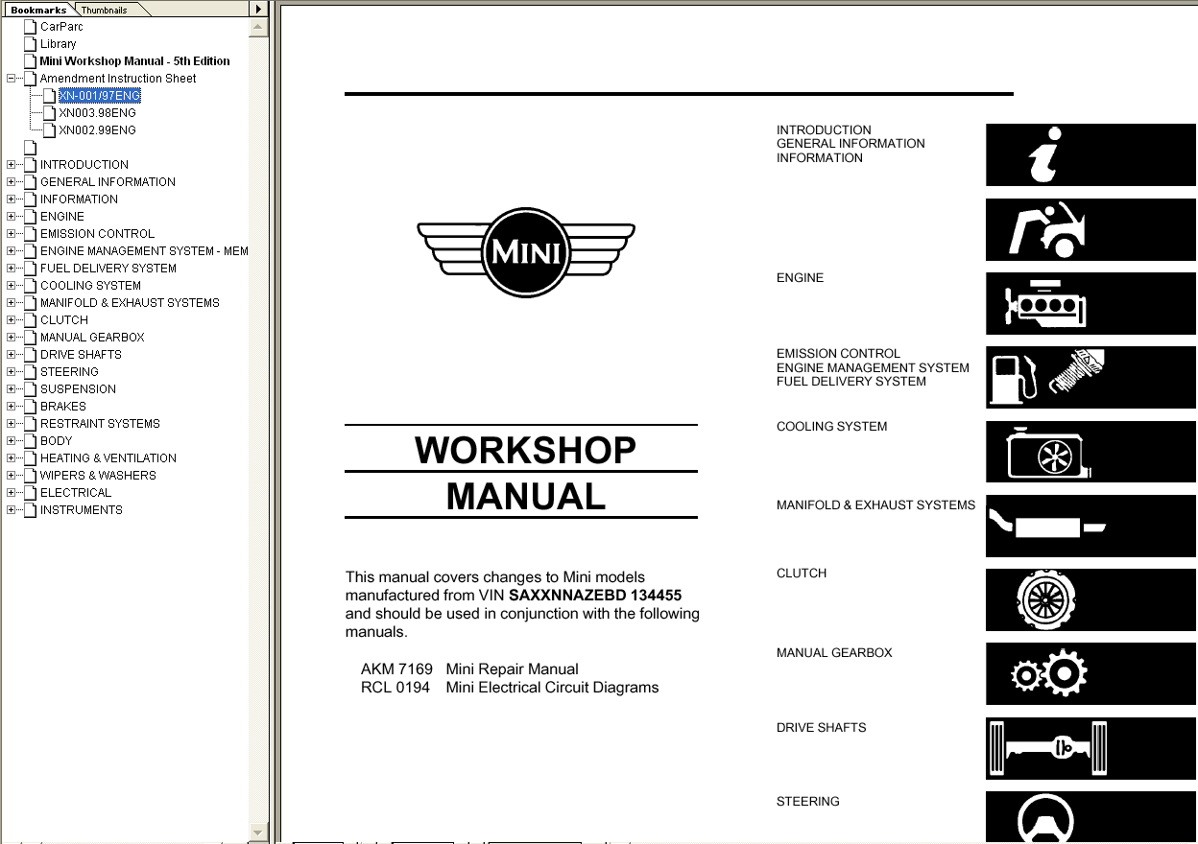This screenshot has height=844, width=1198.
Task: Expand the FUEL DELIVERY SYSTEM bookmark
Action: [x=11, y=269]
